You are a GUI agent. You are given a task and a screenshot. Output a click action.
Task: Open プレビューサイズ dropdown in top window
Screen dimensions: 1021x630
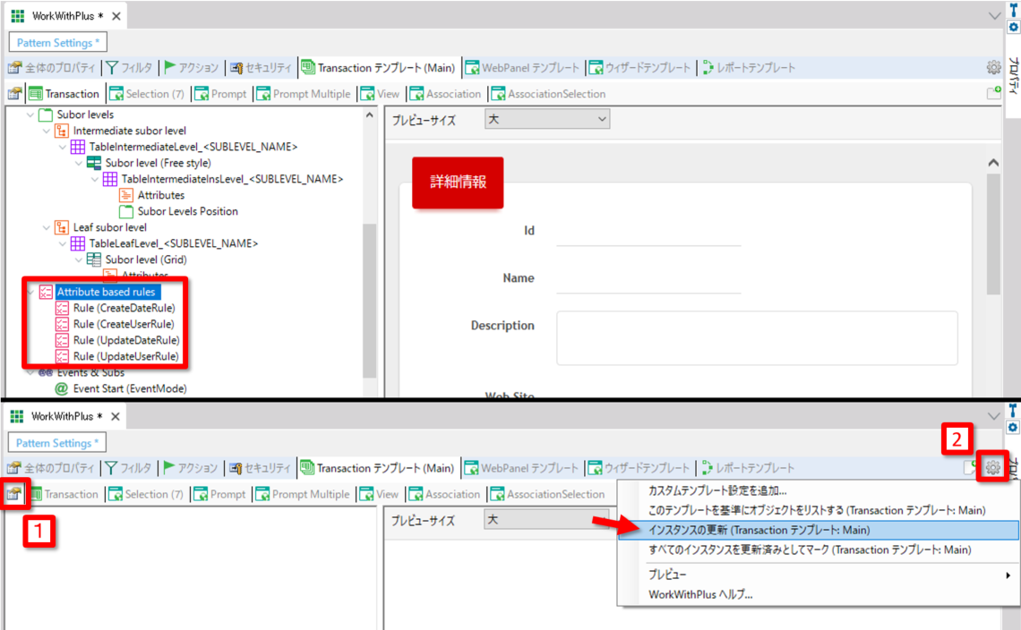(x=547, y=119)
